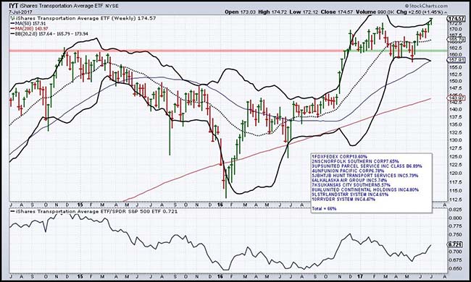Click the IYT ticker symbol in header
This screenshot has height=282, width=471.
pos(13,6)
